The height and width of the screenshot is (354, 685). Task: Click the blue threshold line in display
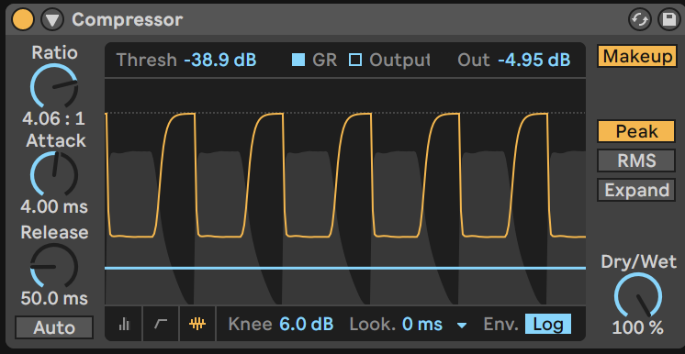coord(345,268)
